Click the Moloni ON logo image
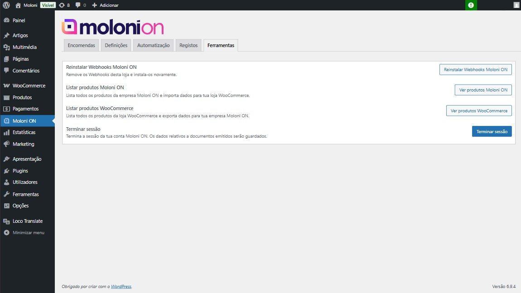Screen dimensions: 521x293 (113, 27)
